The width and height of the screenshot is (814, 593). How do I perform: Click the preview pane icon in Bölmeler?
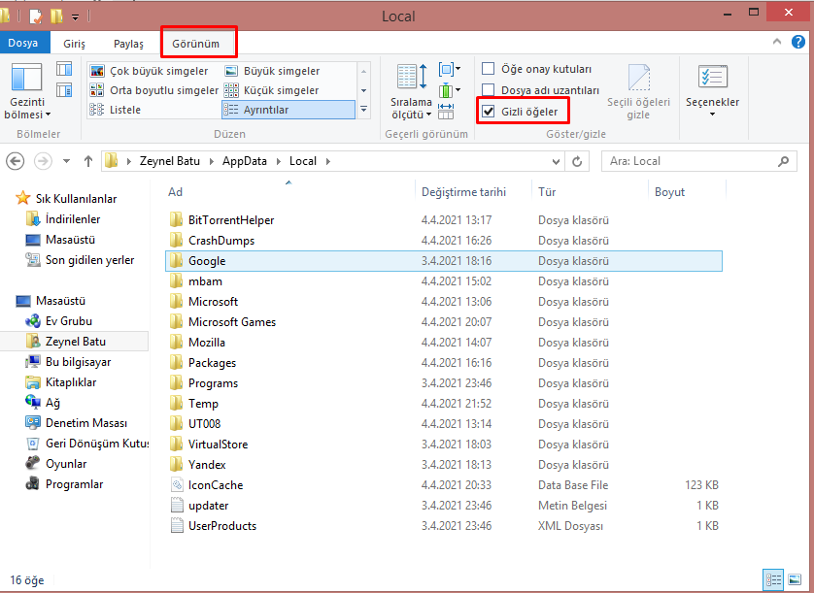(x=64, y=69)
